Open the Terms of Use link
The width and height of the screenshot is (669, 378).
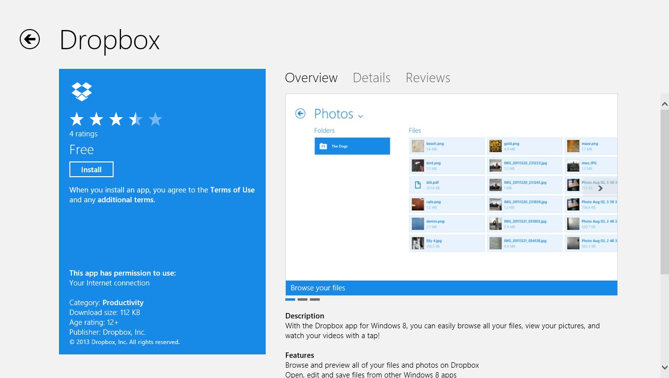[232, 190]
